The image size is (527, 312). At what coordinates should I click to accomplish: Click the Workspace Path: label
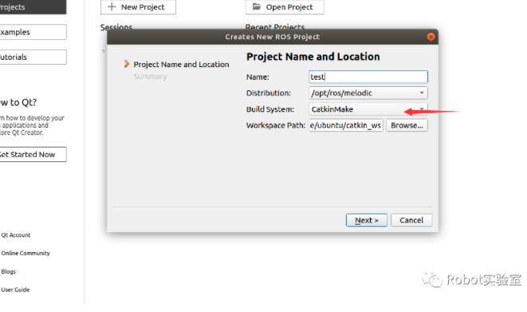tap(276, 125)
